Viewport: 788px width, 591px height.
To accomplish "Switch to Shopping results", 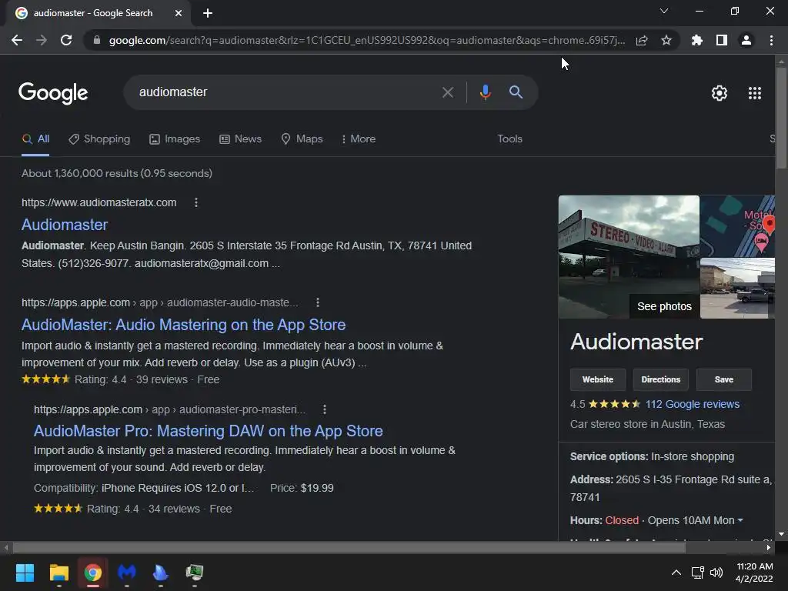I will pos(99,139).
